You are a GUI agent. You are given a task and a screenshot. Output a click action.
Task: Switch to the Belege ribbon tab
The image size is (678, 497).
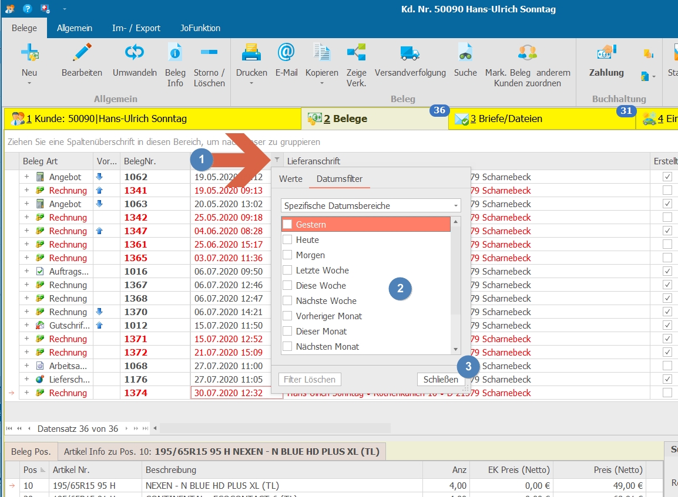tap(24, 28)
